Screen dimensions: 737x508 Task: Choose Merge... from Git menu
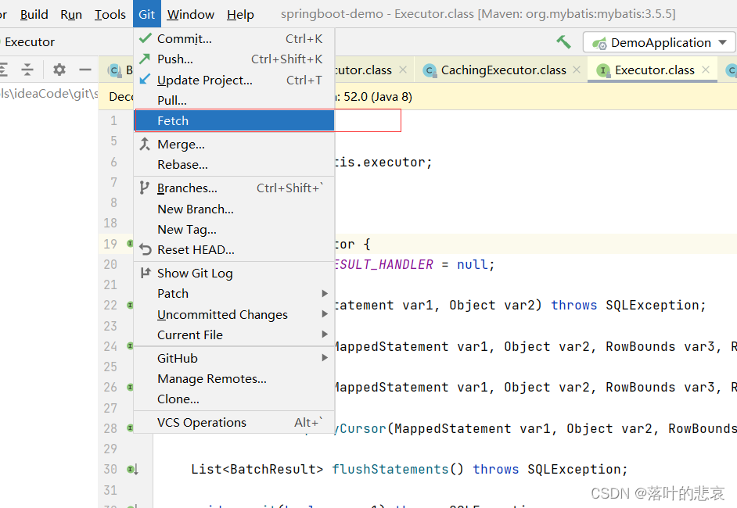tap(234, 144)
